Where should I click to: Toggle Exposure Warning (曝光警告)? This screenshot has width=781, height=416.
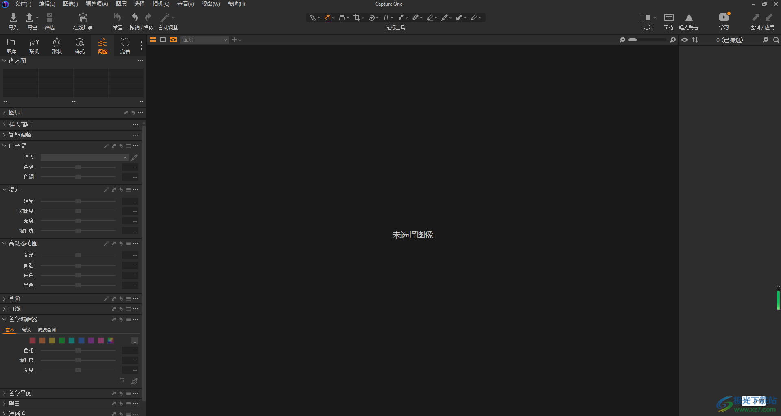tap(689, 17)
